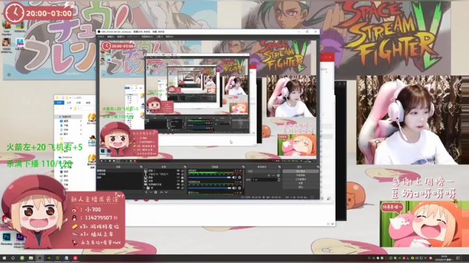
Task: Lock the video capture device source
Action: pyautogui.click(x=182, y=184)
